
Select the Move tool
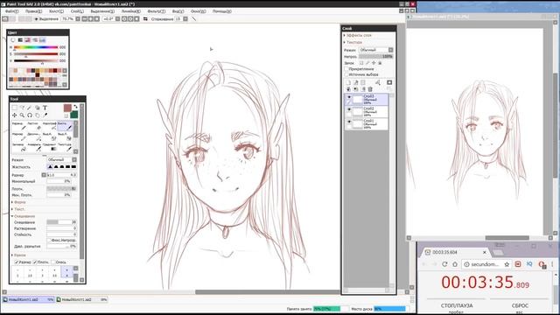pos(14,115)
